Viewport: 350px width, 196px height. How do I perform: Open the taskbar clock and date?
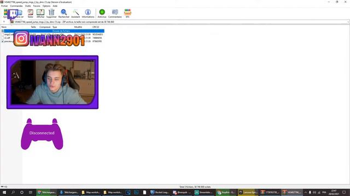pos(334,192)
